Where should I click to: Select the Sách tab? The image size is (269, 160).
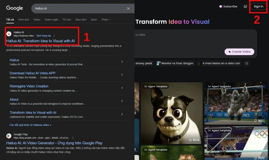point(94,20)
